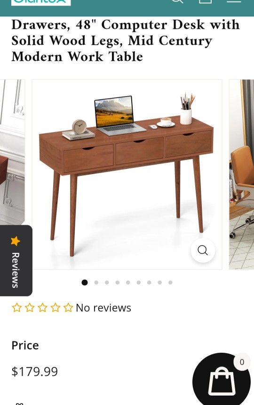Click the Giantex logo
Image resolution: width=254 pixels, height=405 pixels.
pyautogui.click(x=41, y=2)
